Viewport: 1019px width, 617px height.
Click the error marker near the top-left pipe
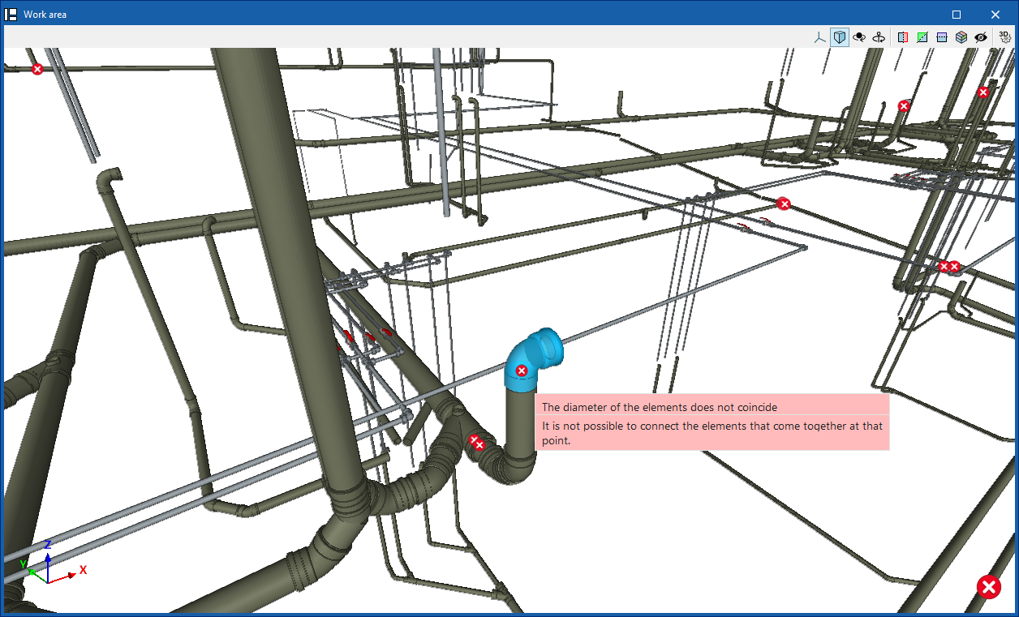[x=37, y=69]
